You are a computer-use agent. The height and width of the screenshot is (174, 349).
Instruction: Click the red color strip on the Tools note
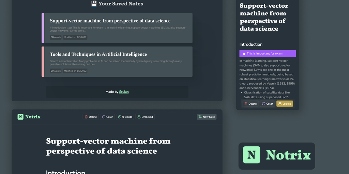pyautogui.click(x=43, y=62)
